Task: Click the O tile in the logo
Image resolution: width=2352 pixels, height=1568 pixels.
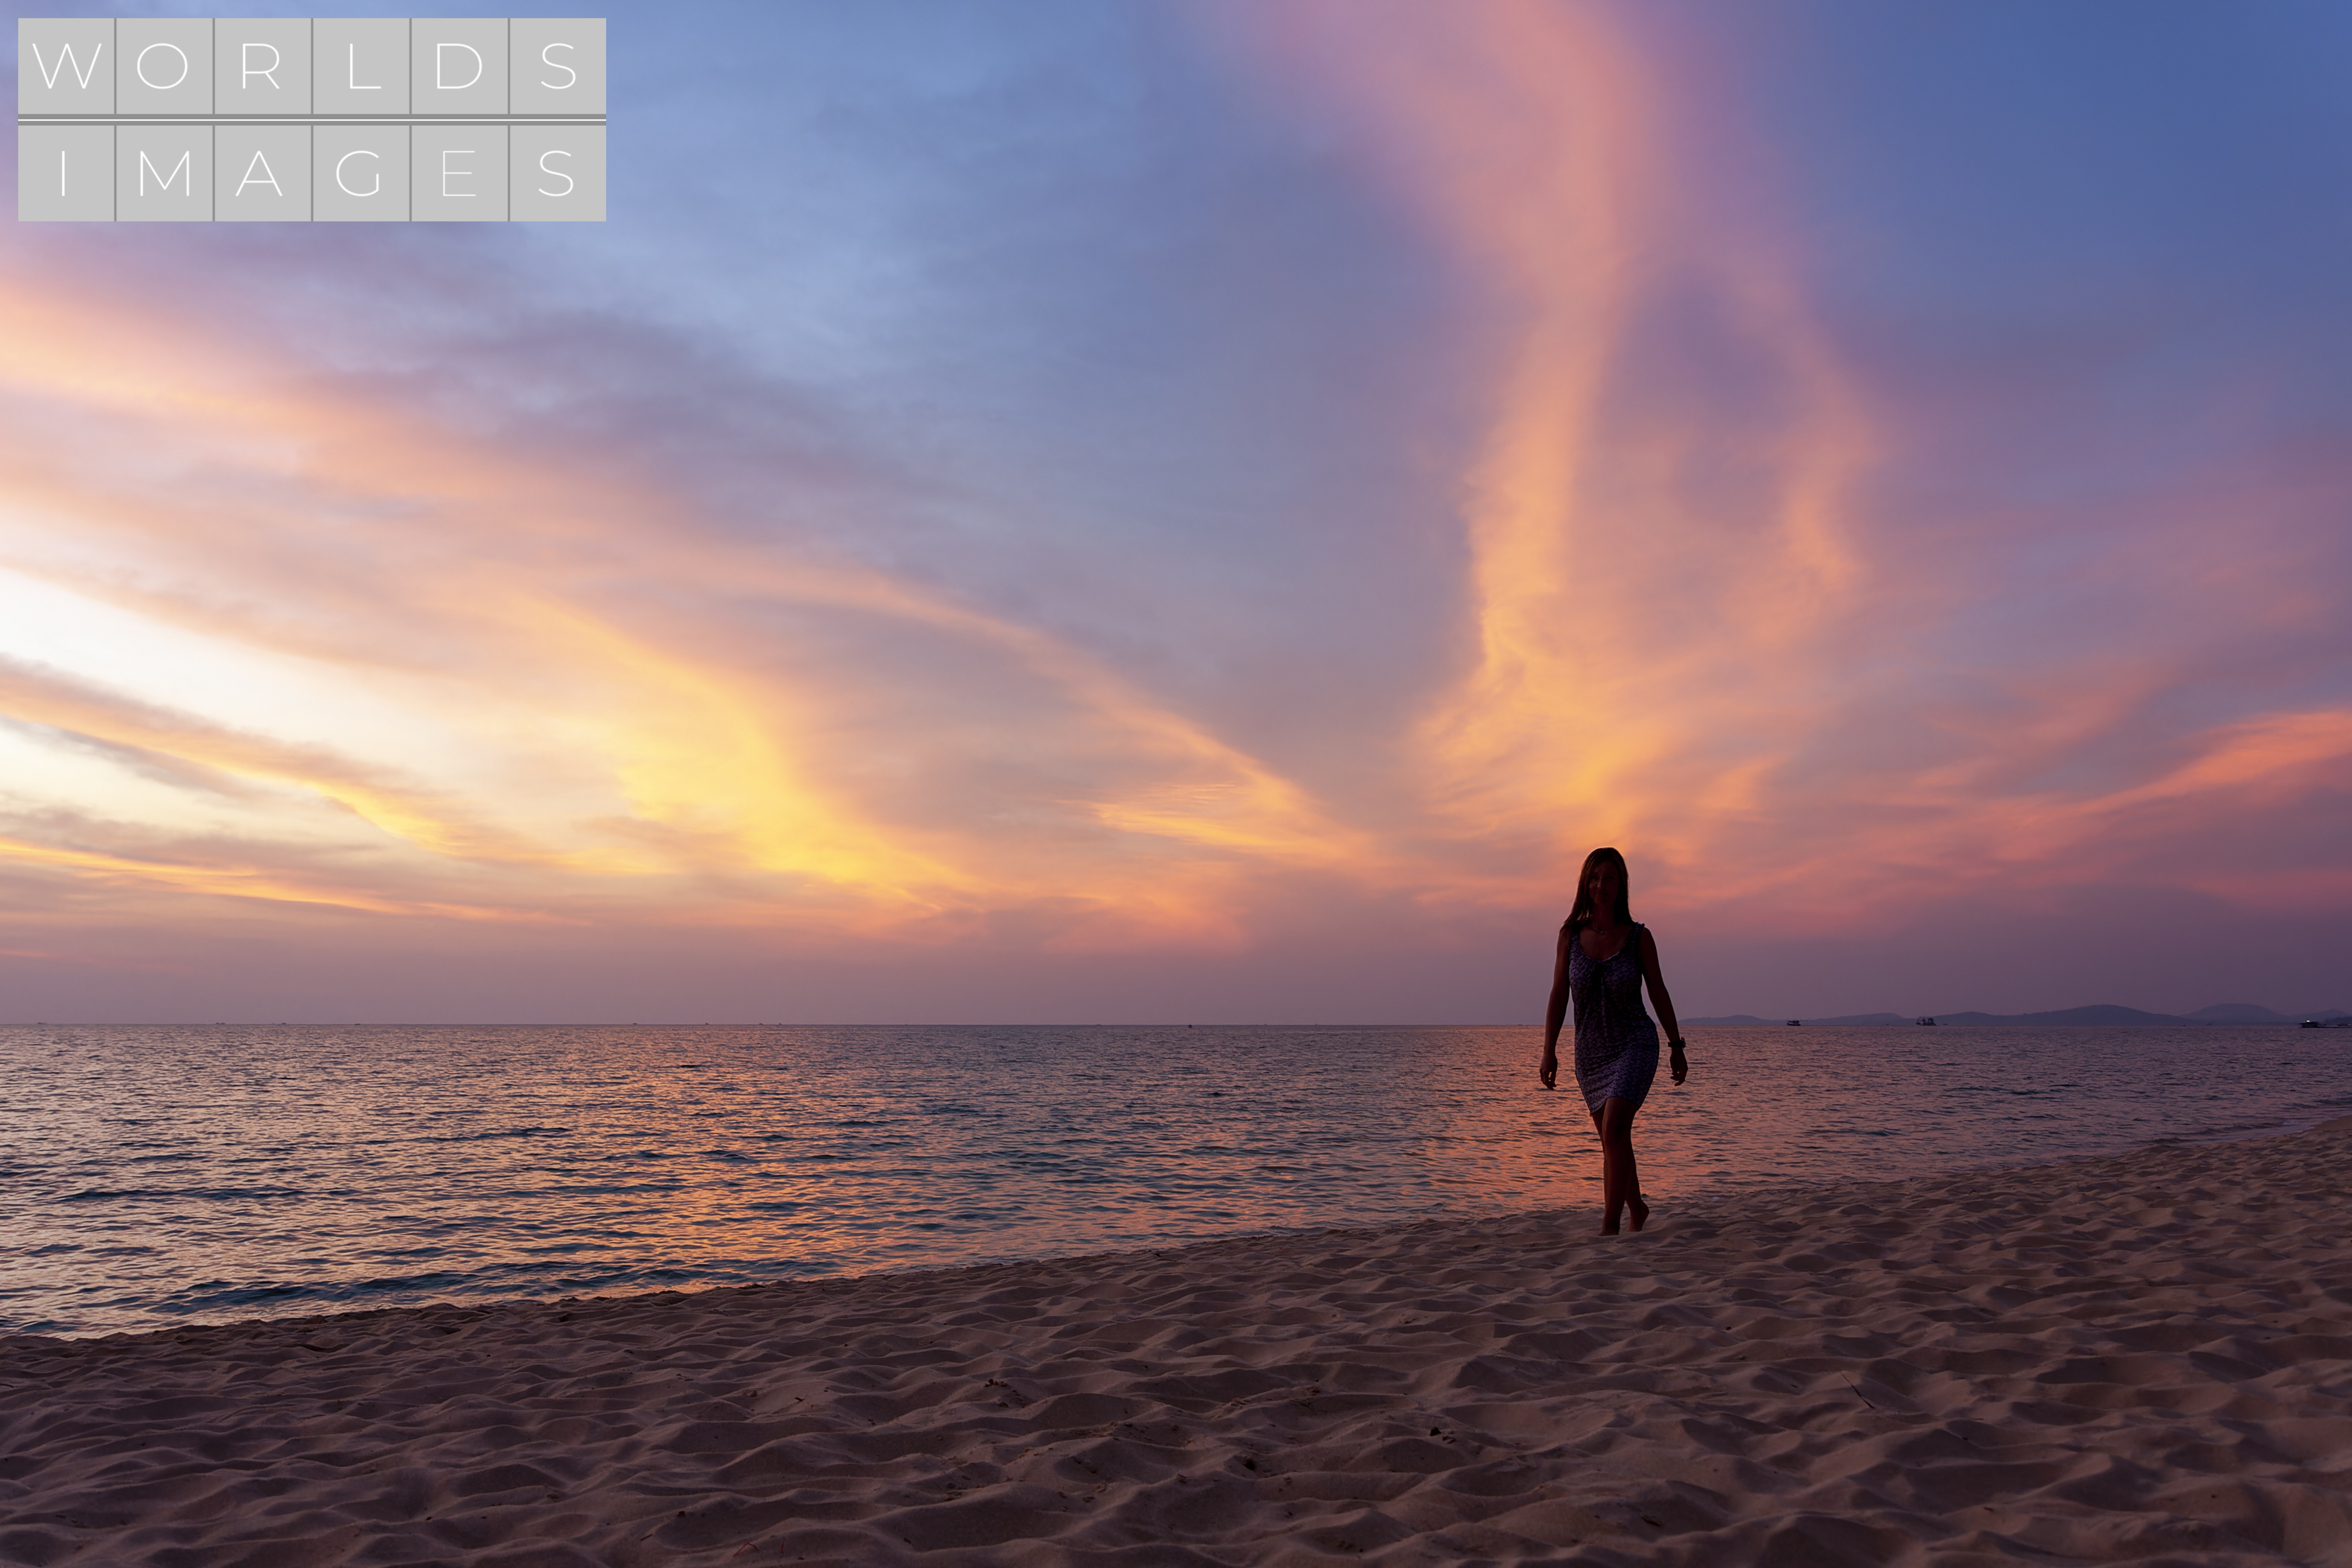Action: point(163,66)
